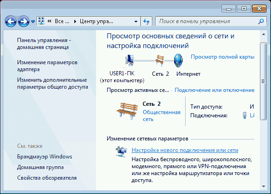
Task: Expand the double-chevron breadcrumb overflow
Action: [49, 21]
